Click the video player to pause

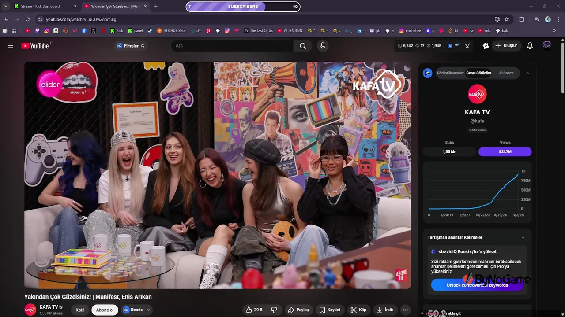coord(217,175)
